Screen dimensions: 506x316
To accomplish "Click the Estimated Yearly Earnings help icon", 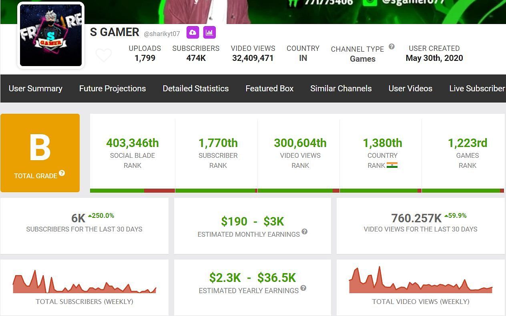I will click(303, 288).
